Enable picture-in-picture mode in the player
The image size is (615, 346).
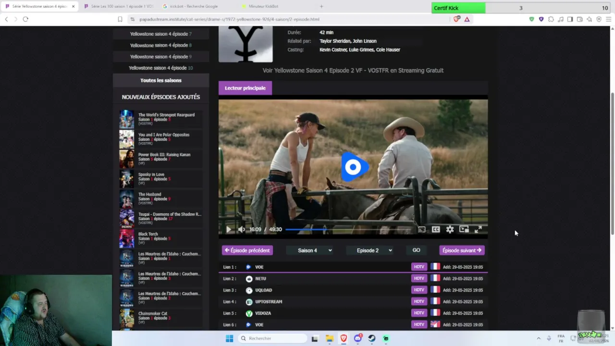click(464, 230)
